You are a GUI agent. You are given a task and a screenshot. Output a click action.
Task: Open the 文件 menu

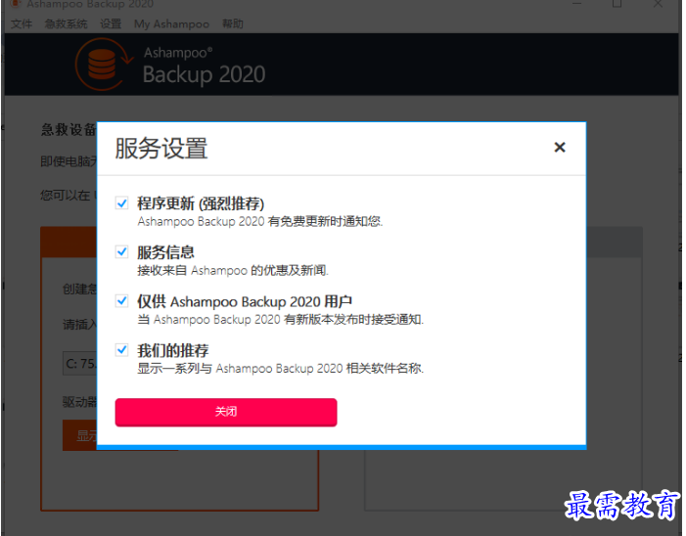click(x=22, y=23)
